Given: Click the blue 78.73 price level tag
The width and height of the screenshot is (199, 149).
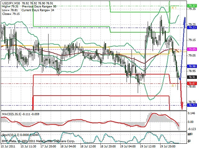Looking at the screenshot, I should (192, 105).
